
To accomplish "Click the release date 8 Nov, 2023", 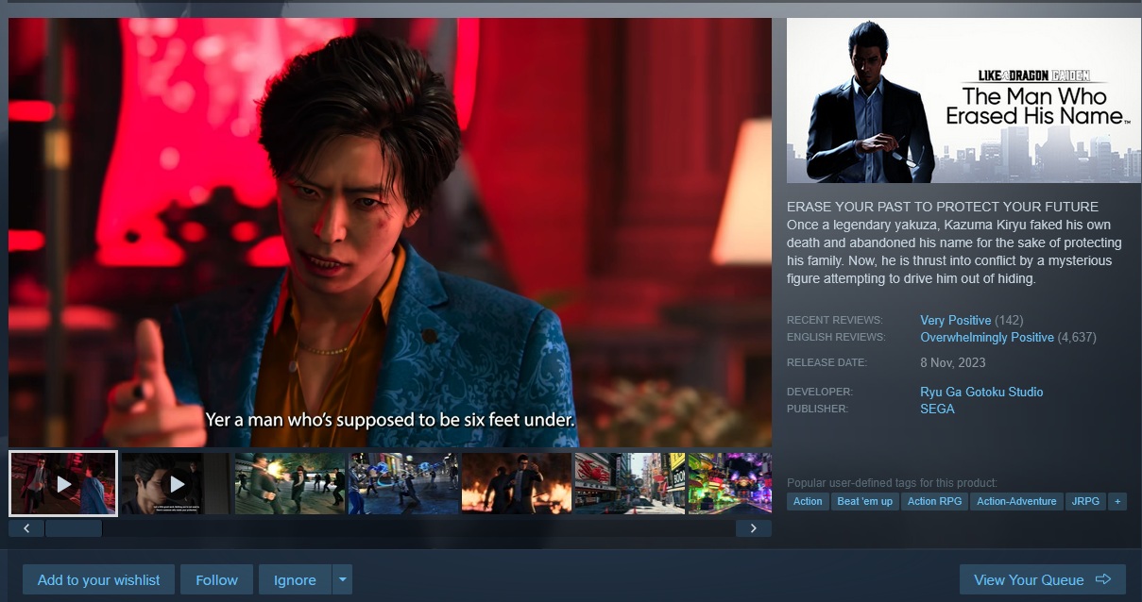I will 952,362.
